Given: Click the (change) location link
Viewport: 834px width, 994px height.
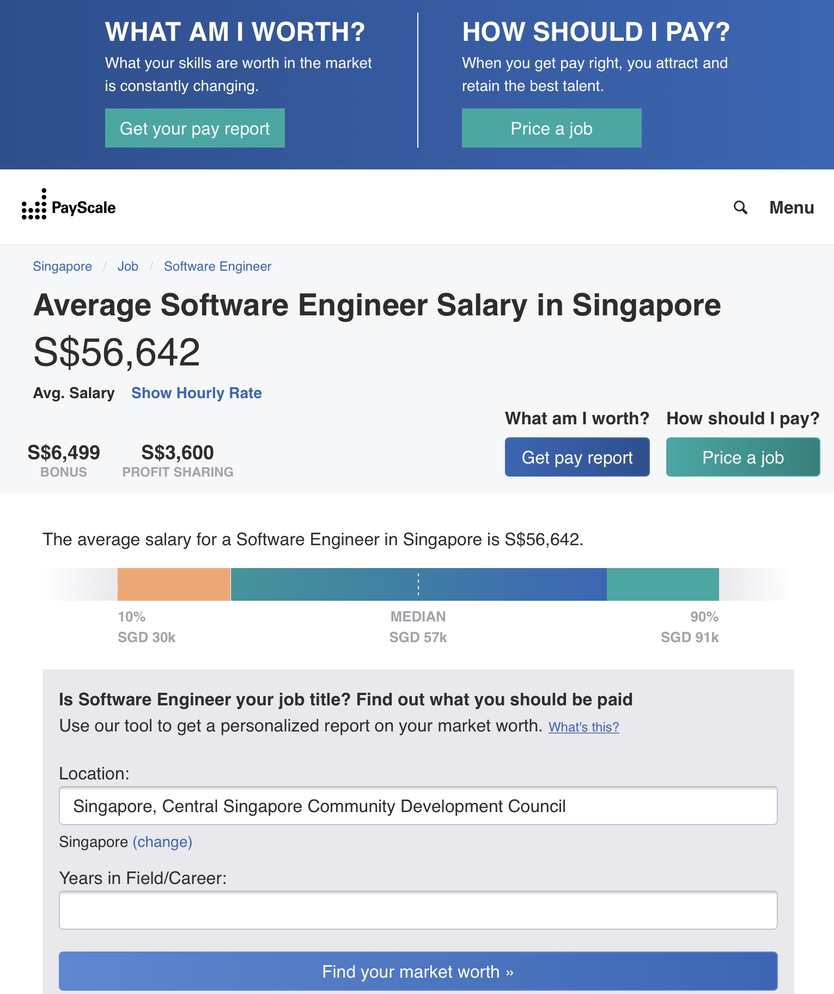Looking at the screenshot, I should 162,842.
